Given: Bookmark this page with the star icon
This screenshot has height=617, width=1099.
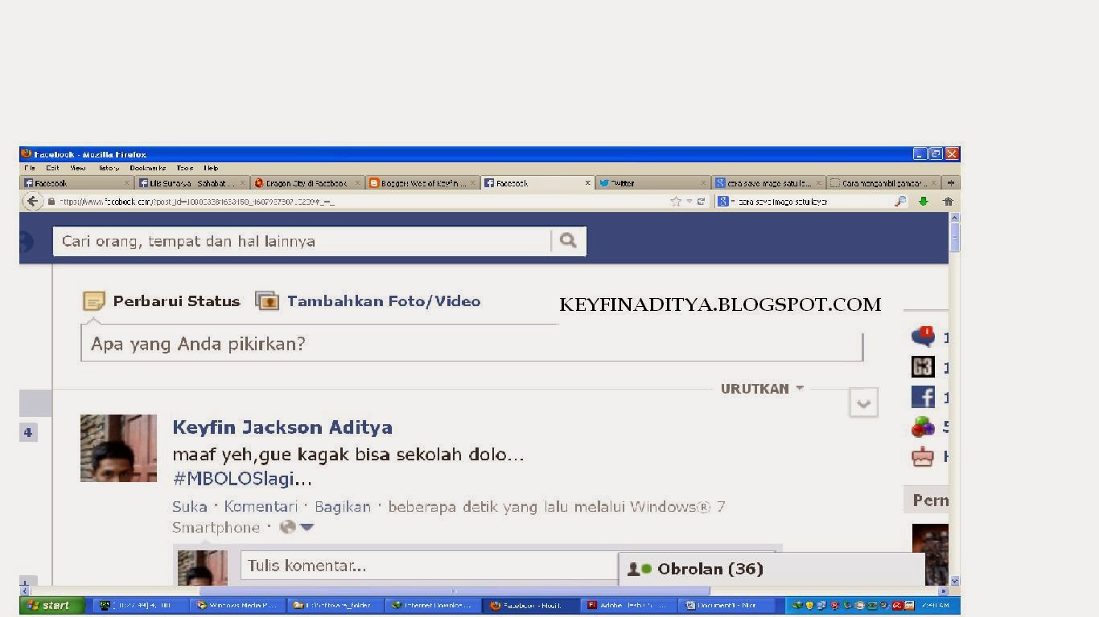Looking at the screenshot, I should 676,202.
